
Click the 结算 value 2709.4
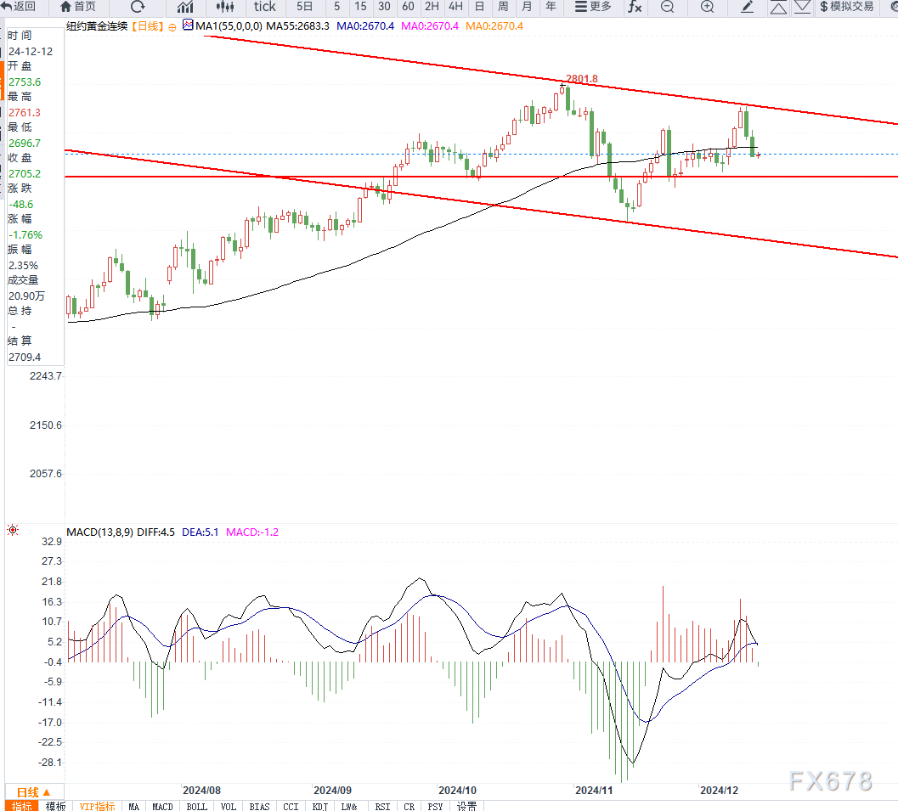pyautogui.click(x=25, y=358)
